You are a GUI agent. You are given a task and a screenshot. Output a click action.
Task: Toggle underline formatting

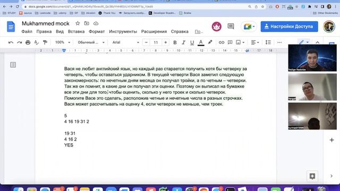192,42
